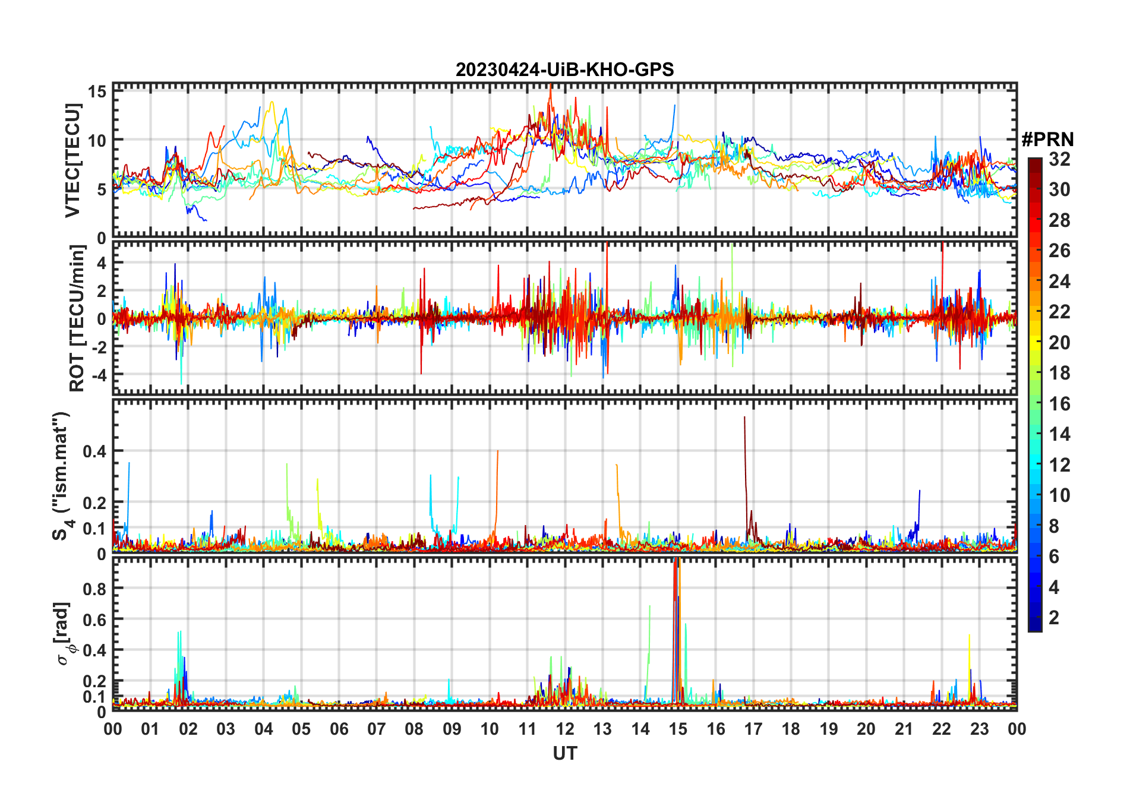1130x790 pixels.
Task: Click colorbar tick label 24
Action: (1059, 282)
